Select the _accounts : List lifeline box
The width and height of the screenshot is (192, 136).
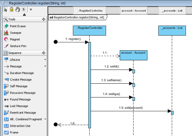[172, 31]
